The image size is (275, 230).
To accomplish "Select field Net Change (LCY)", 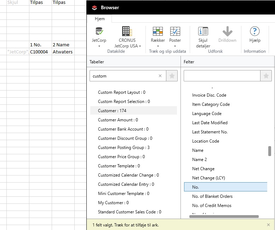I will point(208,178).
